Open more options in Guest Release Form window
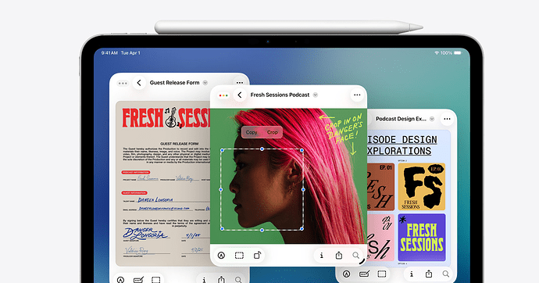The height and width of the screenshot is (283, 539). [240, 83]
